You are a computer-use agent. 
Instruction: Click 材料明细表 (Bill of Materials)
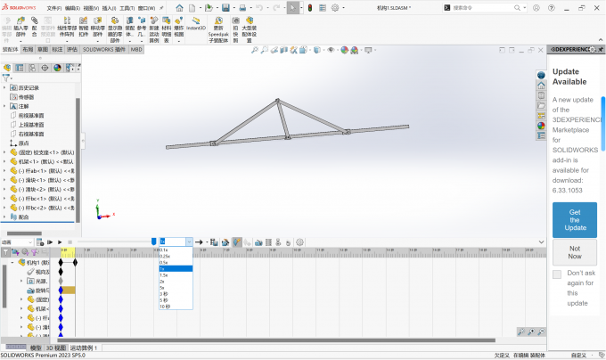tap(166, 29)
